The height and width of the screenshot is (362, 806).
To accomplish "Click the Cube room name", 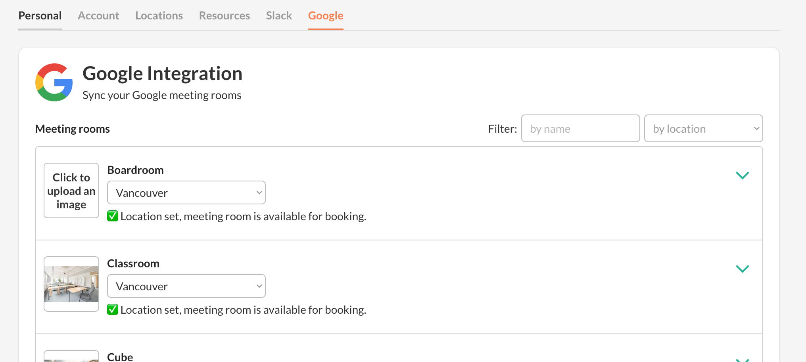I will (120, 357).
